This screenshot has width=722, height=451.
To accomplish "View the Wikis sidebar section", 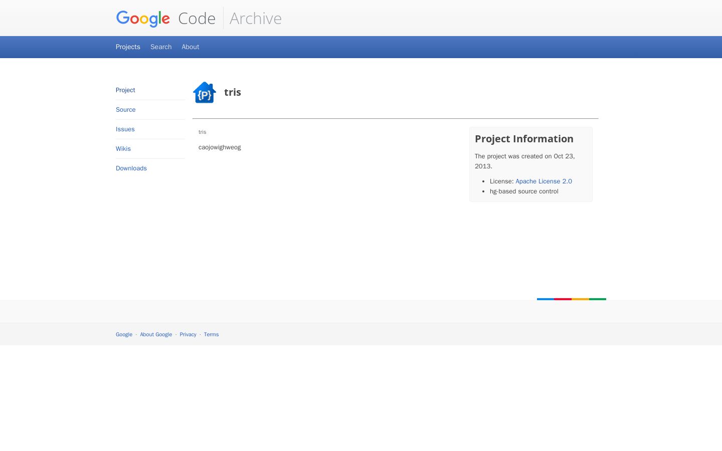I will (x=123, y=149).
